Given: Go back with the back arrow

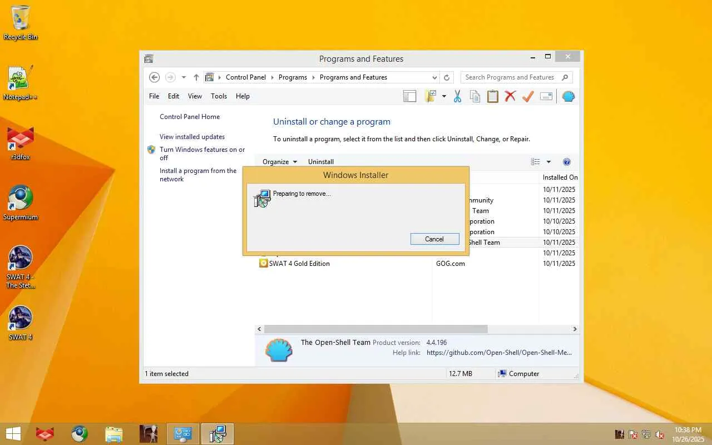Looking at the screenshot, I should point(155,77).
